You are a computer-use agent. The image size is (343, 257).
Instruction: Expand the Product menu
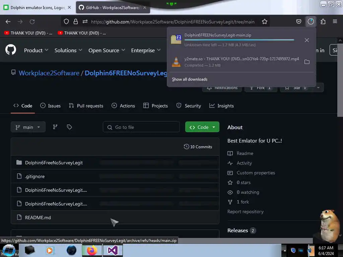point(36,50)
